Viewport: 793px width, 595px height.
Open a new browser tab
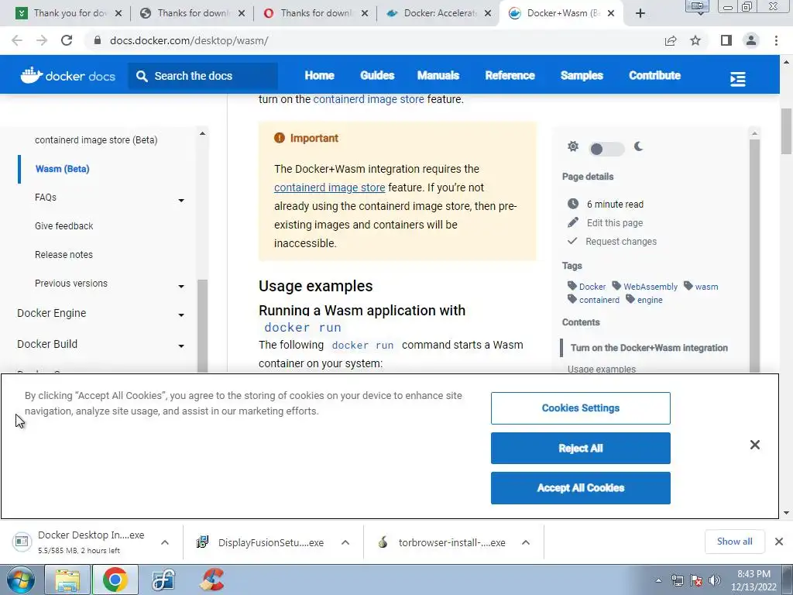pos(640,13)
